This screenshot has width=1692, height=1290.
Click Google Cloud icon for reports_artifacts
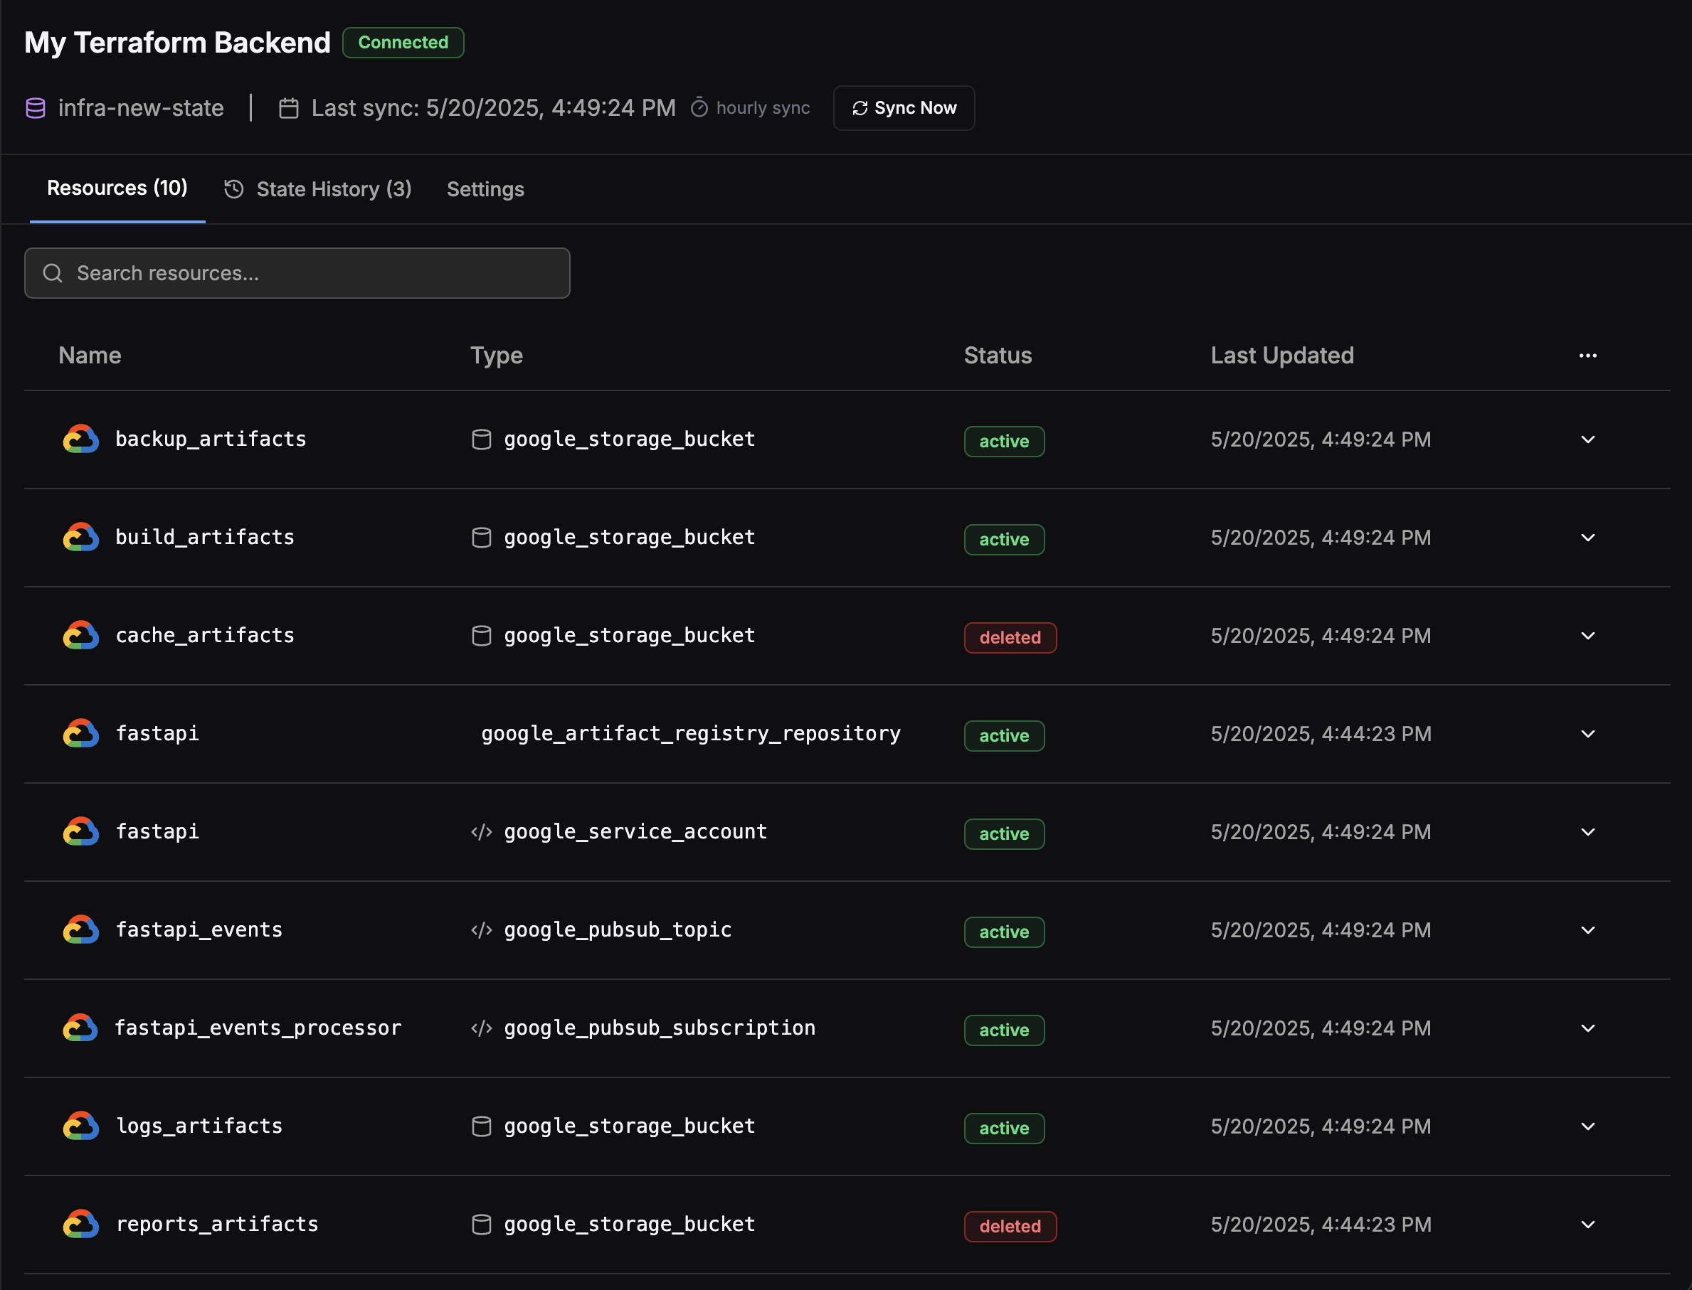pos(80,1225)
